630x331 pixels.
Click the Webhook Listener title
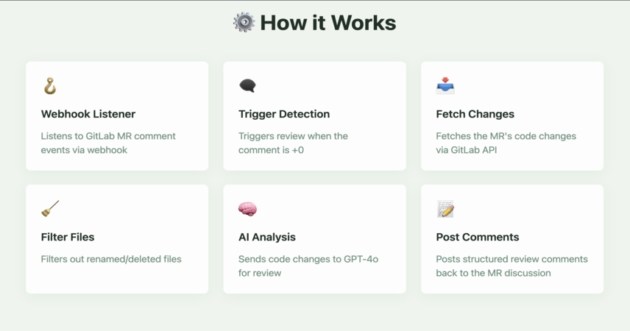tap(88, 114)
